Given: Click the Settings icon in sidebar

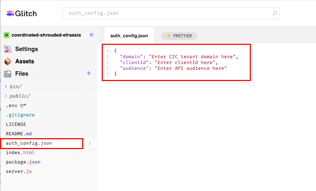Looking at the screenshot, I should click(8, 49).
